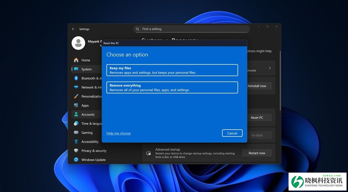Open the Apps sidebar icon
Screen dimensions: 348x192
point(76,105)
